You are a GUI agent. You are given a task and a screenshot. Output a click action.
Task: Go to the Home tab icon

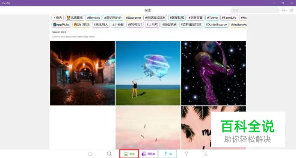[x=90, y=154]
